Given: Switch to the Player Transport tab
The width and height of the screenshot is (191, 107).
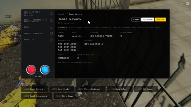Looking at the screenshot, I should [x=76, y=28].
